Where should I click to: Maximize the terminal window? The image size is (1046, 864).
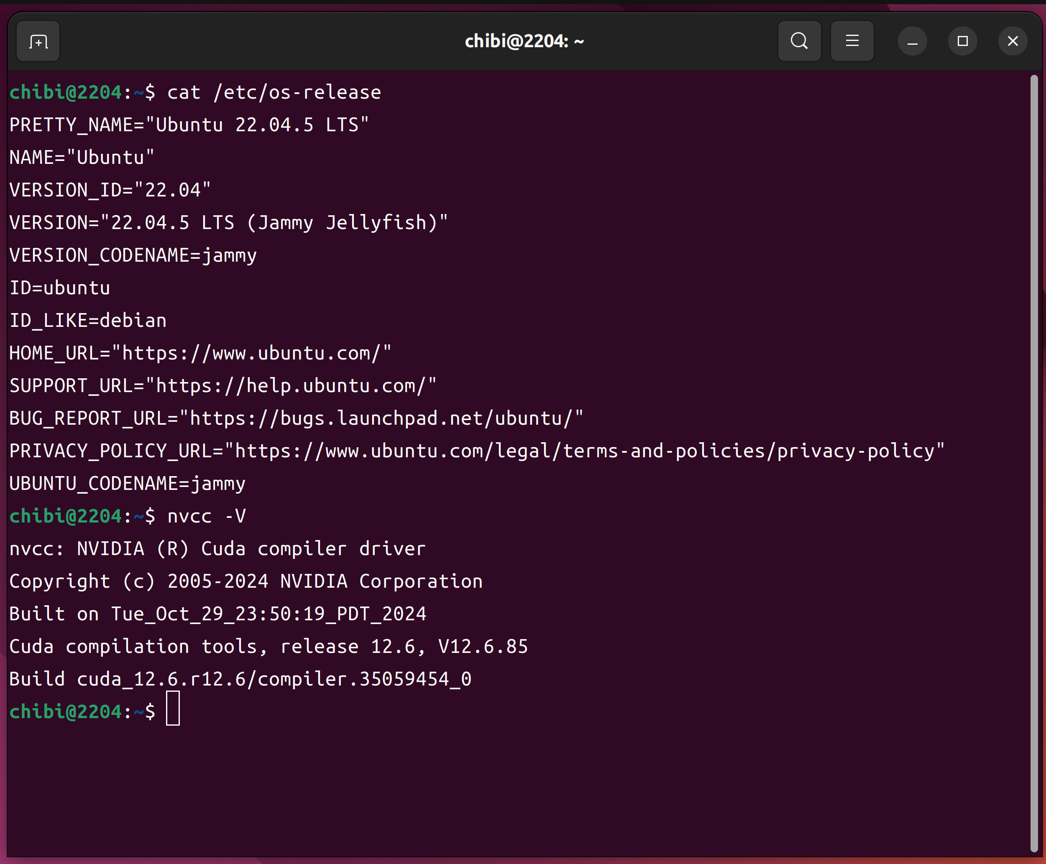point(962,41)
